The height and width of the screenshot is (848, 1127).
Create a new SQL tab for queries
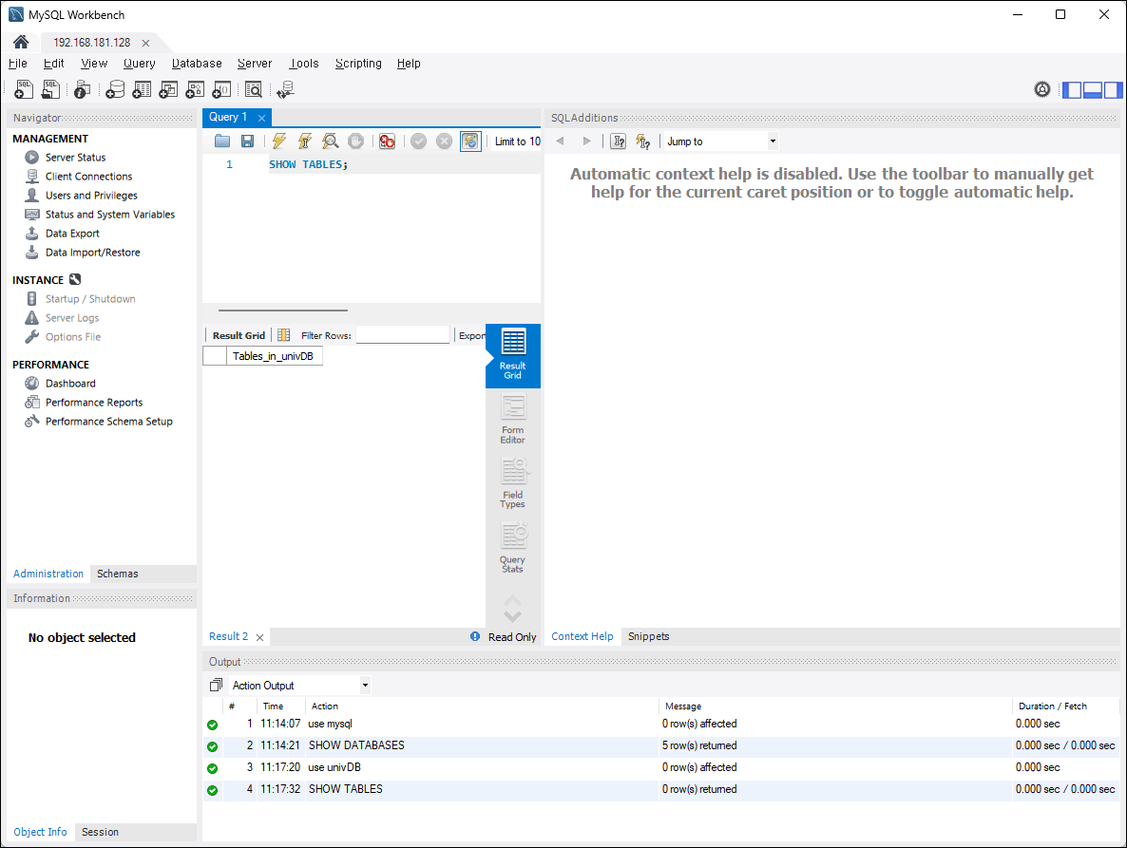(24, 89)
